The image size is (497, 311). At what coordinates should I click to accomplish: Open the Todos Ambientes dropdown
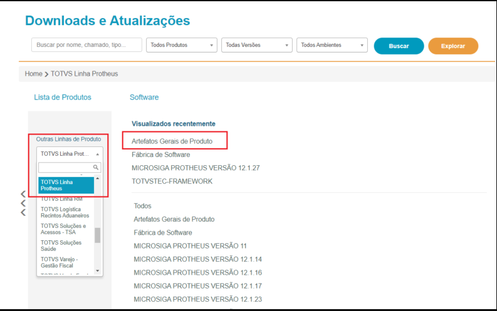click(332, 45)
